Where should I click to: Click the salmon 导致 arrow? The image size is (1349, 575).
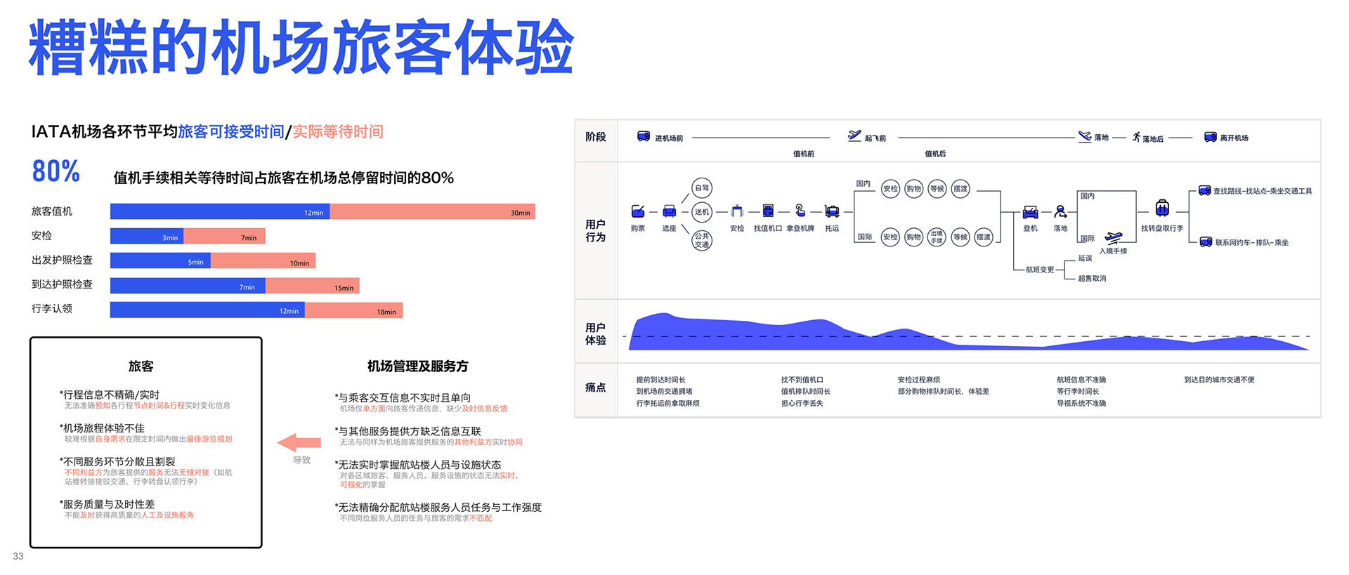pos(299,442)
